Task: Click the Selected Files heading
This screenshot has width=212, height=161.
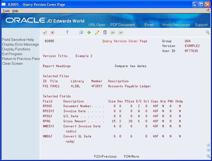Action: (56, 76)
